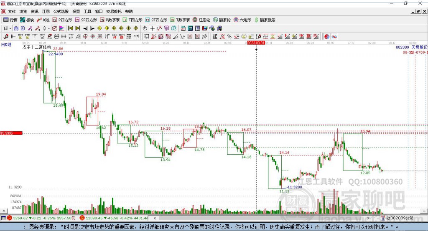The image size is (428, 231).
Task: Switch to the K线 chart view
Action: [43, 20]
